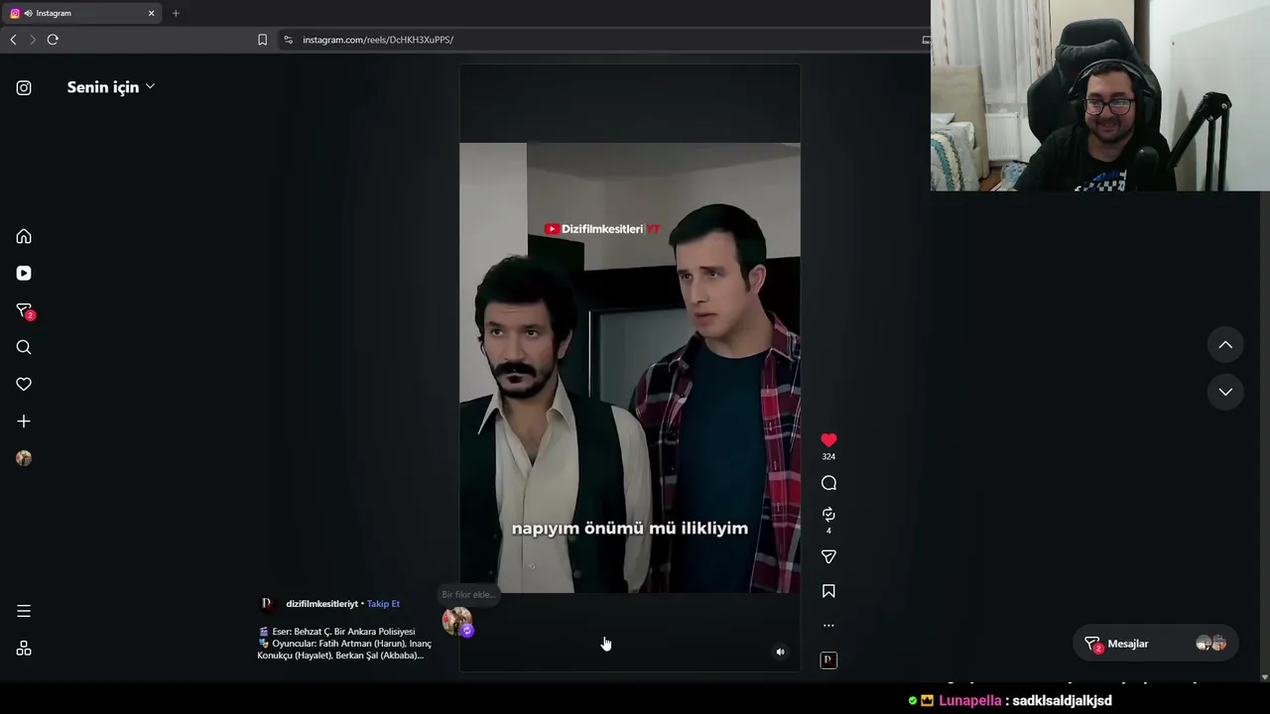Follow the account via Takip Et
Viewport: 1270px width, 714px height.
click(383, 604)
